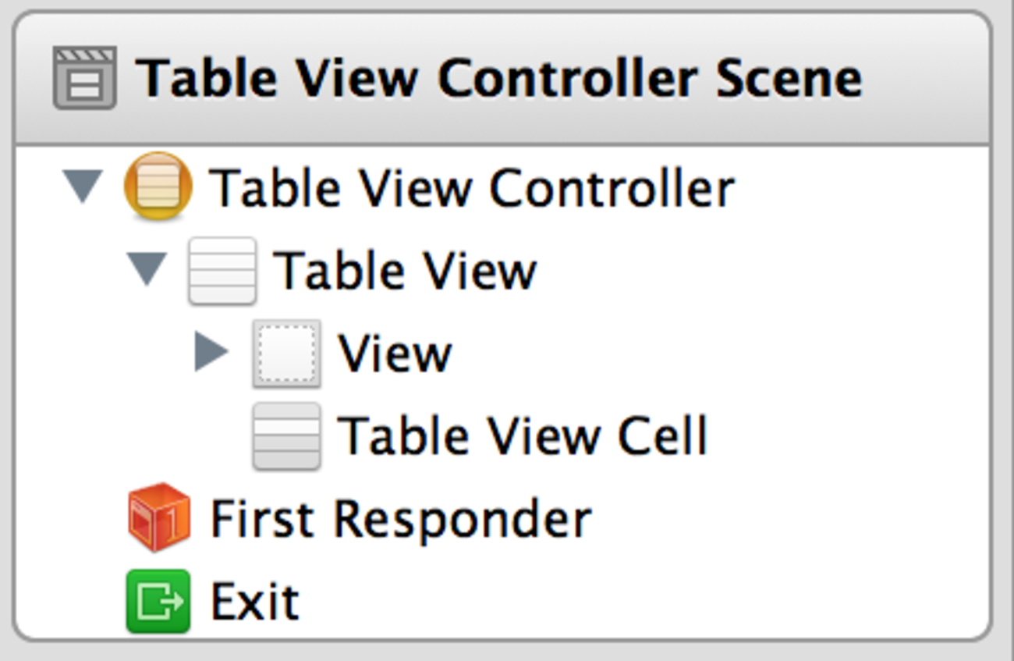This screenshot has width=1014, height=661.
Task: Select the First Responder label
Action: point(401,519)
